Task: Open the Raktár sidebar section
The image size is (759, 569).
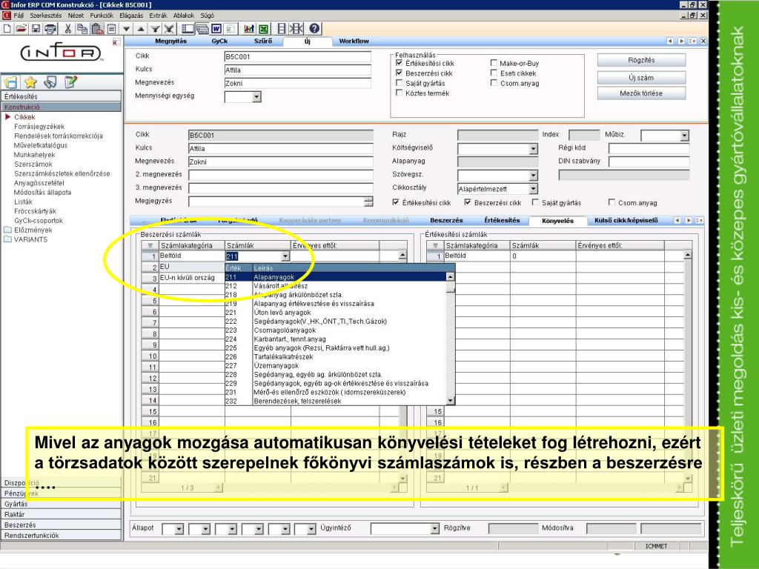Action: pos(61,514)
